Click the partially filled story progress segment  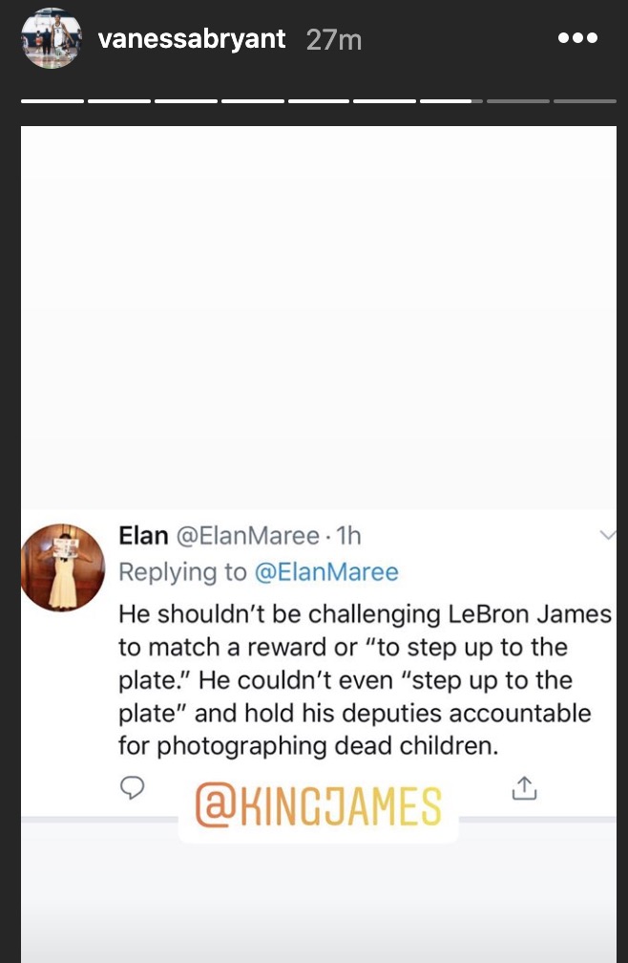click(451, 100)
